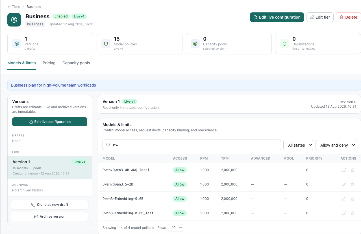Click the Qwen/Qwen3.5-2B model name
361x234 pixels.
click(118, 184)
